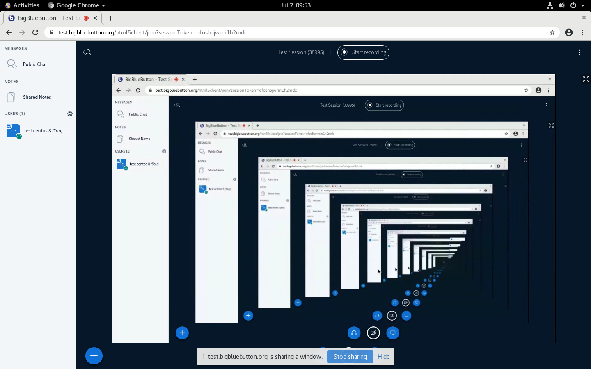Leave audio via the headphone icon

point(354,333)
